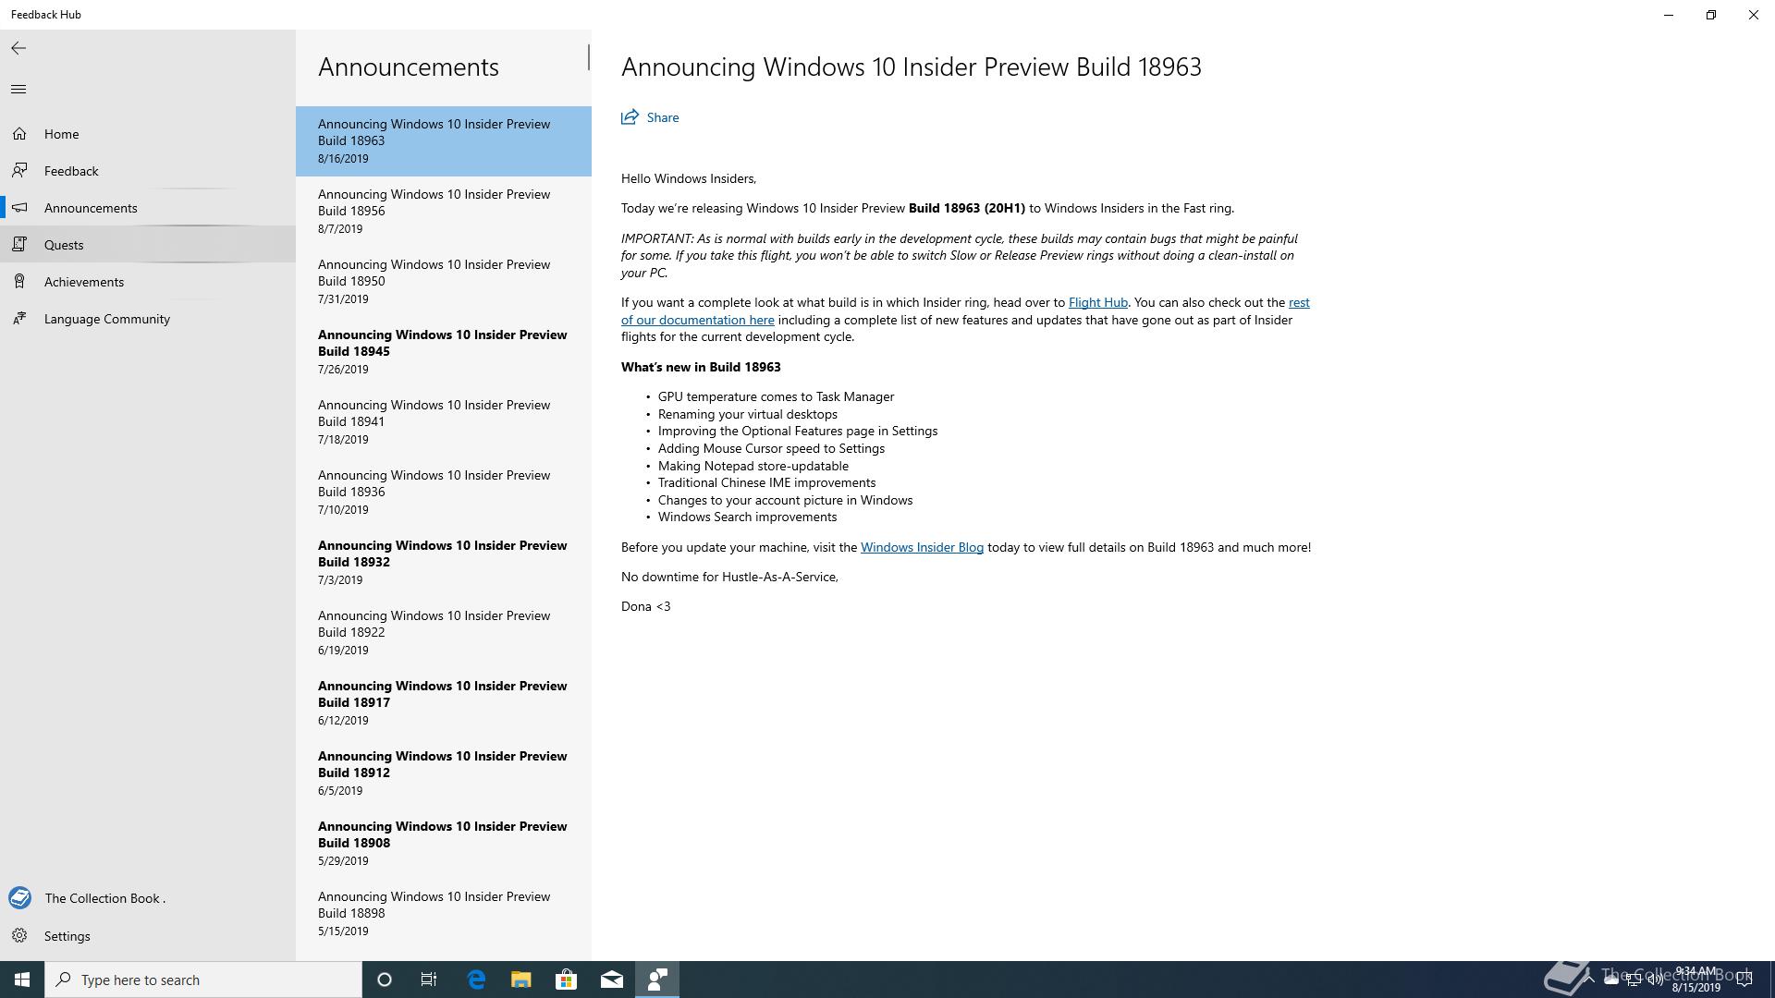Click 'Renaming your virtual desktops' bullet

pyautogui.click(x=748, y=414)
